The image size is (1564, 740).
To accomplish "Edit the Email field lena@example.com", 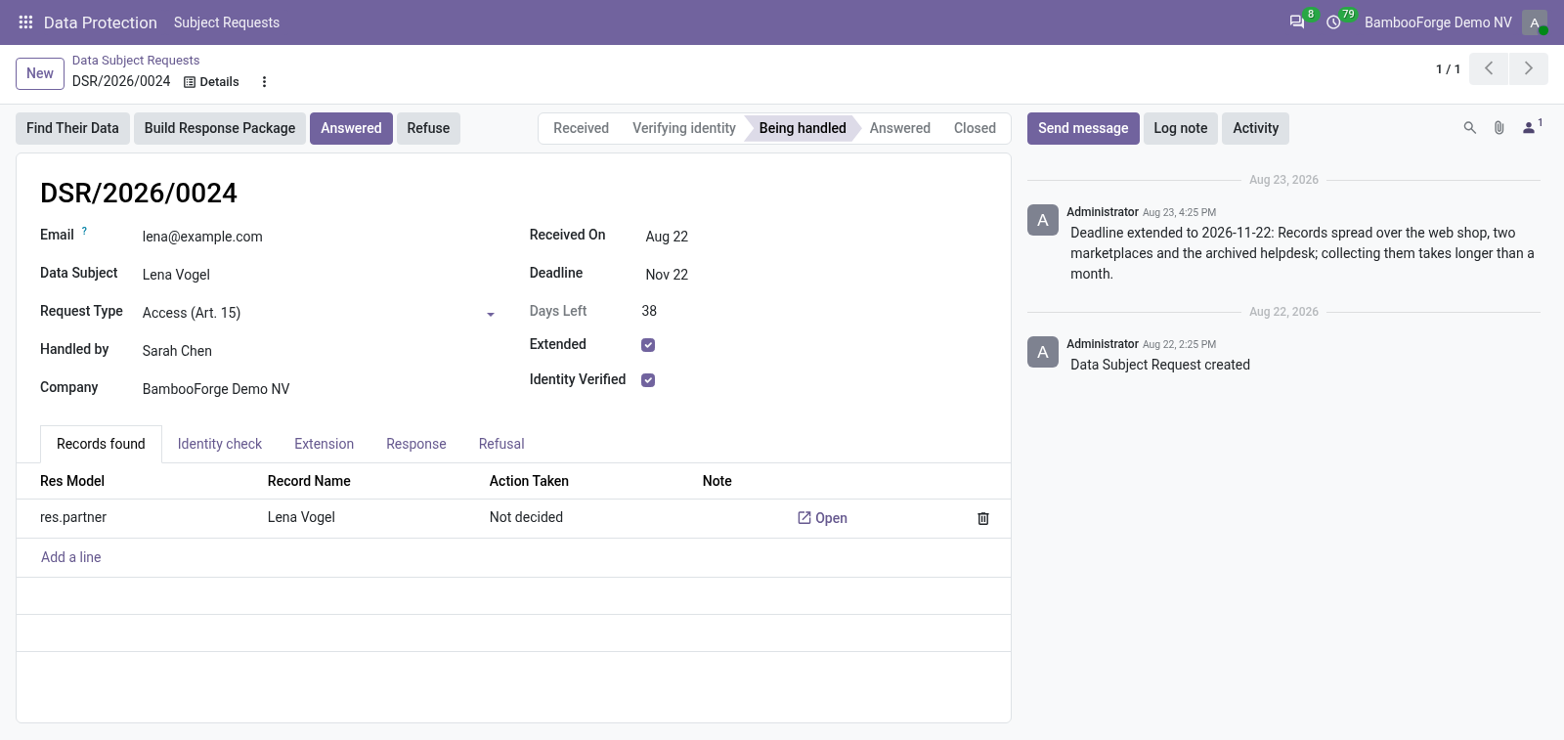I will tap(318, 237).
